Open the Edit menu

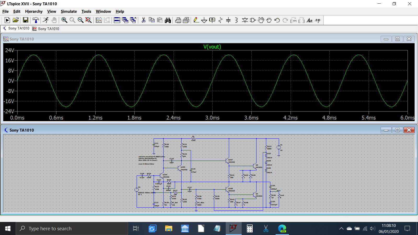coord(17,11)
